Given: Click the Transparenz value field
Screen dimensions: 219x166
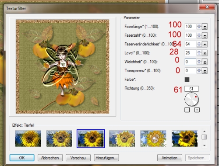Looking at the screenshot, I should (191, 71).
